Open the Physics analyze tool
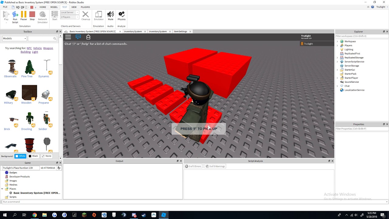 [122, 16]
